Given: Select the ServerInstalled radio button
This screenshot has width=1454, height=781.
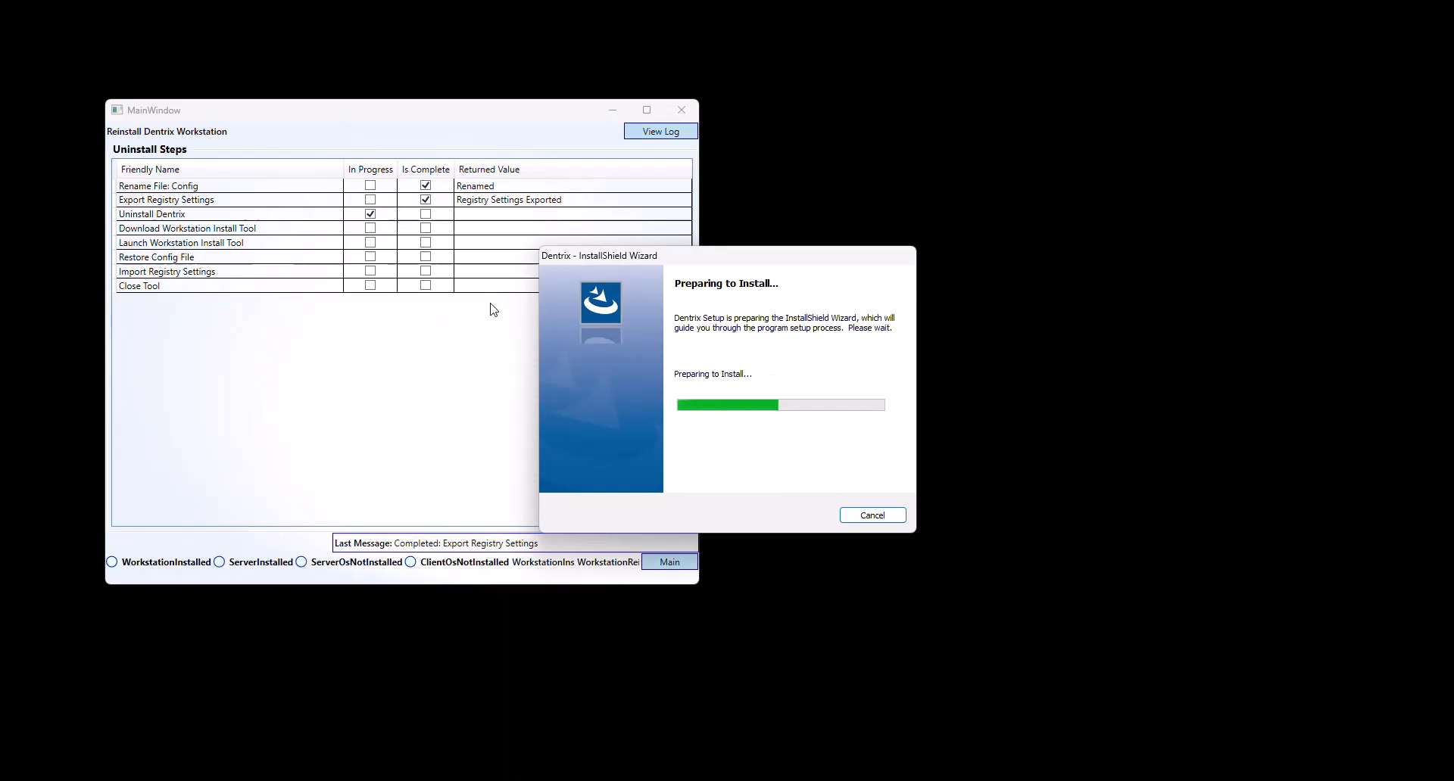Looking at the screenshot, I should click(x=220, y=562).
